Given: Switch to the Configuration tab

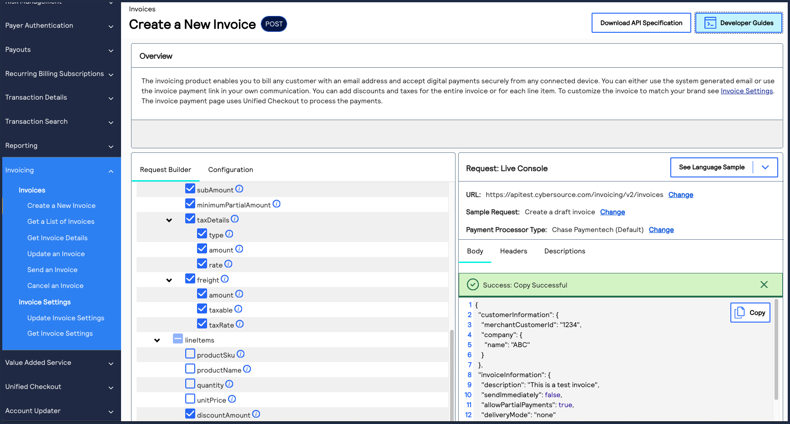Looking at the screenshot, I should pos(230,169).
